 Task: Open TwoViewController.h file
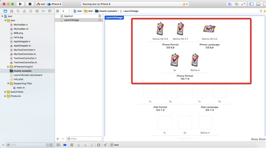click(x=25, y=58)
